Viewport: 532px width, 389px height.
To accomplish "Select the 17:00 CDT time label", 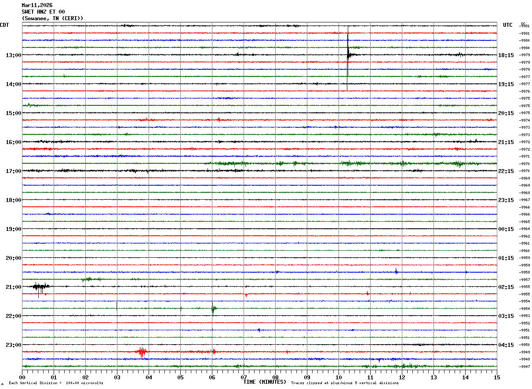I will point(13,171).
